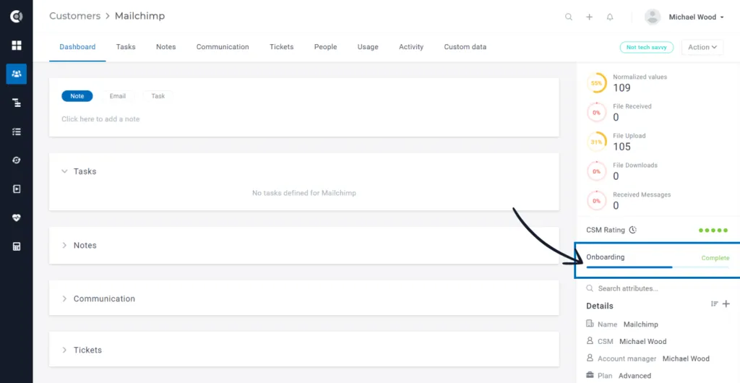Screen dimensions: 740x383
Task: Click File Upload count 105
Action: pos(621,147)
